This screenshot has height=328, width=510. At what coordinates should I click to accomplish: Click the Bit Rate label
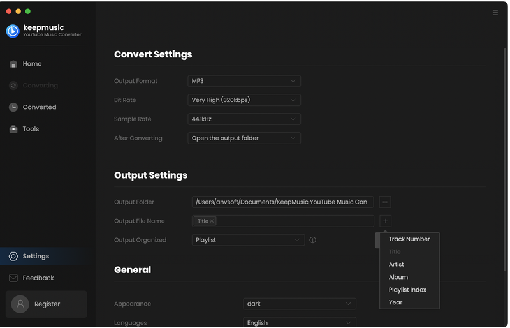(125, 100)
